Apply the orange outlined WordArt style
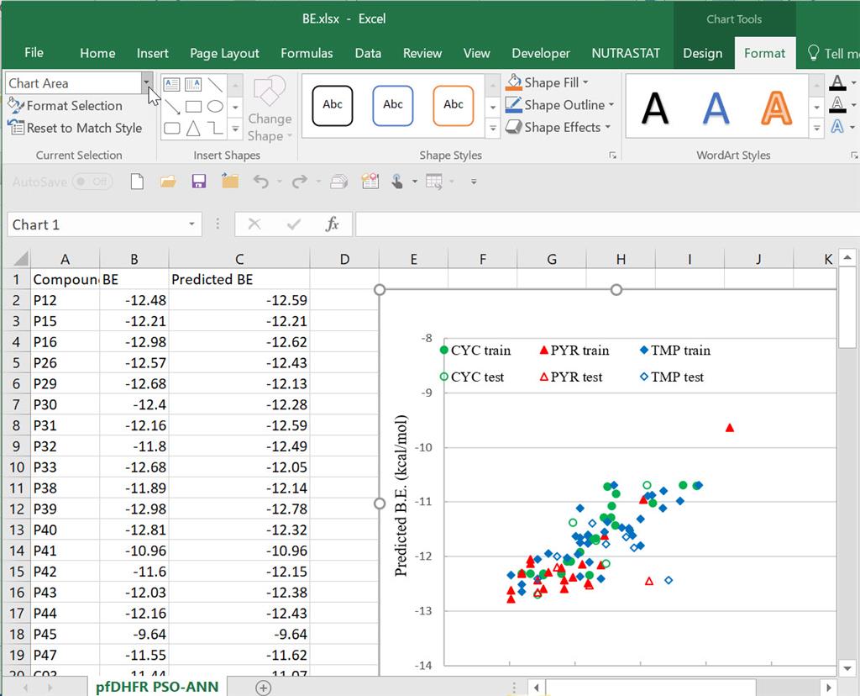Image resolution: width=860 pixels, height=696 pixels. click(776, 106)
